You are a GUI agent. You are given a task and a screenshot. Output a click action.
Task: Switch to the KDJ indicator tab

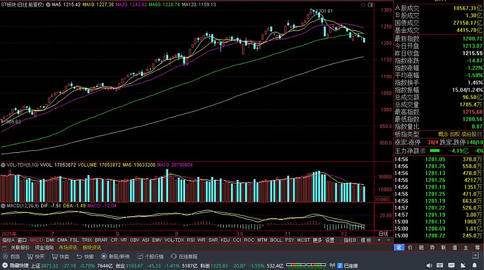(x=225, y=240)
